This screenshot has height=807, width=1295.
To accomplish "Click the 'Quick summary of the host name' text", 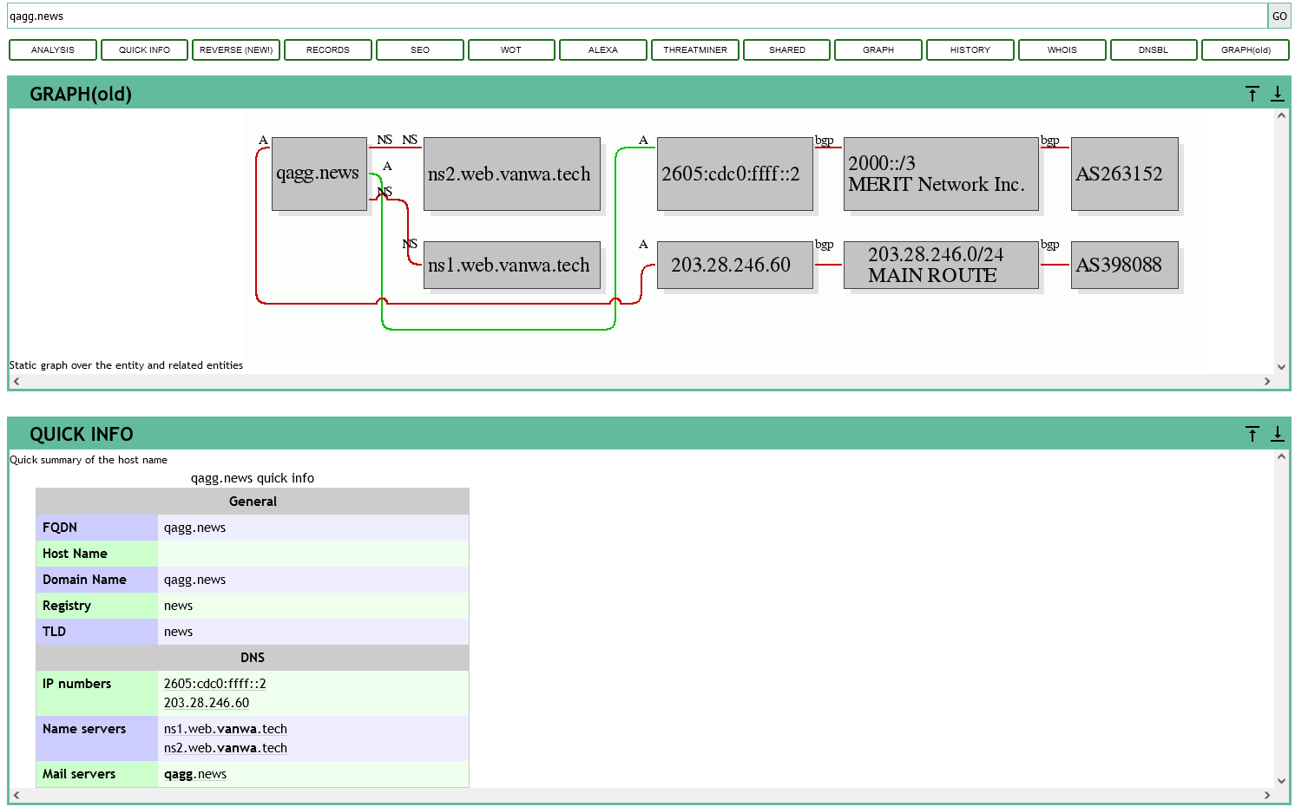I will [89, 460].
